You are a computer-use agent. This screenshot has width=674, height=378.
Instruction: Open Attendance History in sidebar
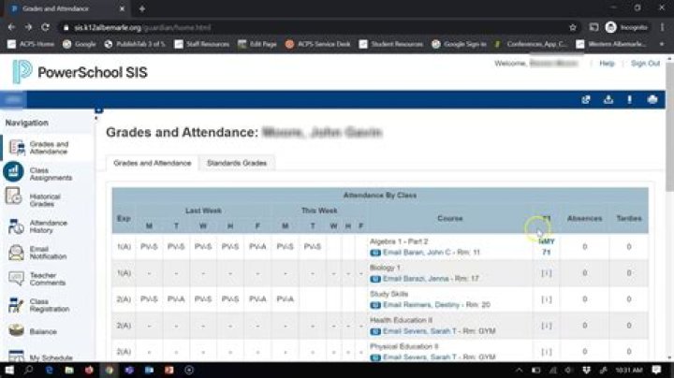click(x=38, y=226)
